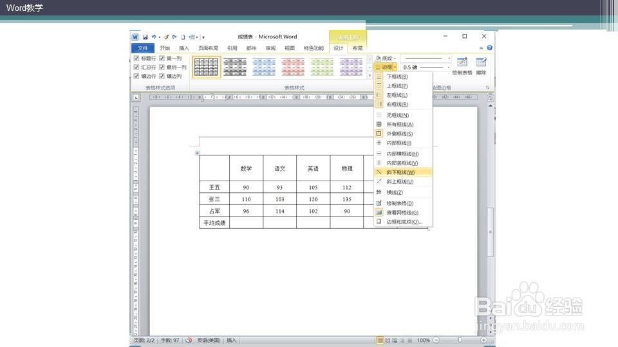Toggle the 镶边列 checkbox

point(162,76)
